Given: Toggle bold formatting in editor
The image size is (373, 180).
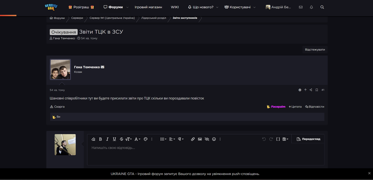Looking at the screenshot, I should [101, 139].
